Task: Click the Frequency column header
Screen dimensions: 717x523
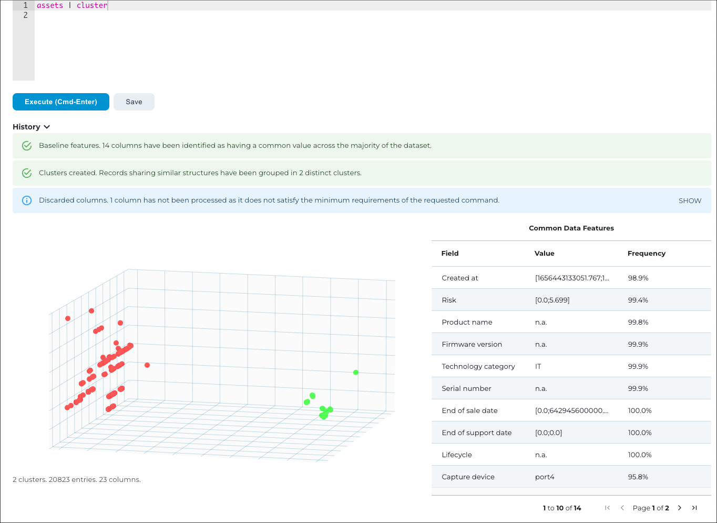Action: click(647, 254)
